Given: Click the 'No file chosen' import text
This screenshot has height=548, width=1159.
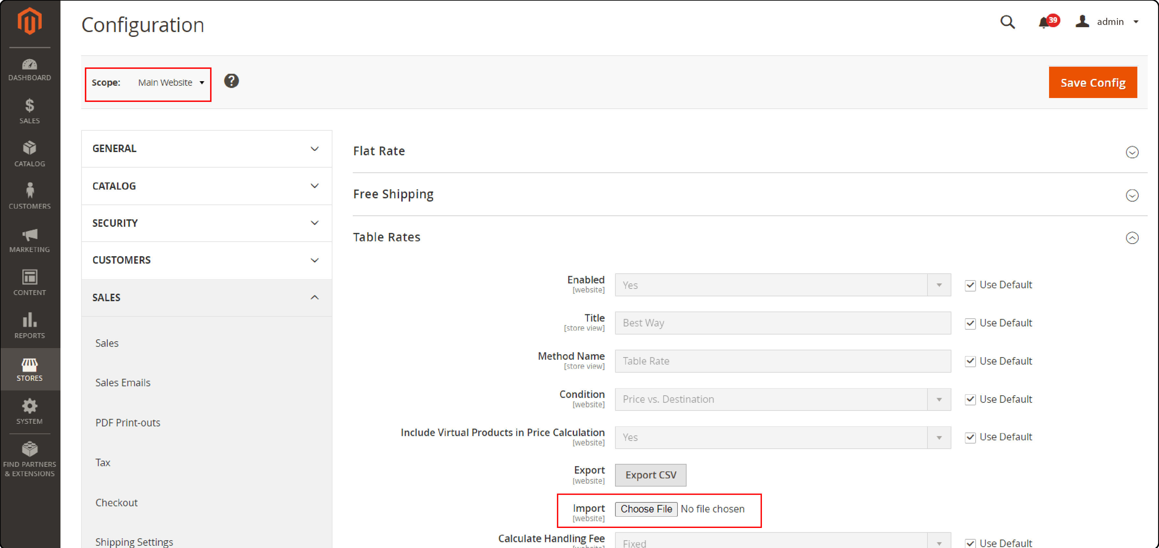Looking at the screenshot, I should pyautogui.click(x=712, y=509).
